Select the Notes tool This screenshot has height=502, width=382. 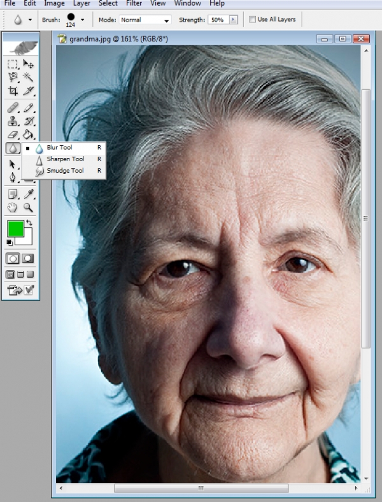[x=13, y=194]
